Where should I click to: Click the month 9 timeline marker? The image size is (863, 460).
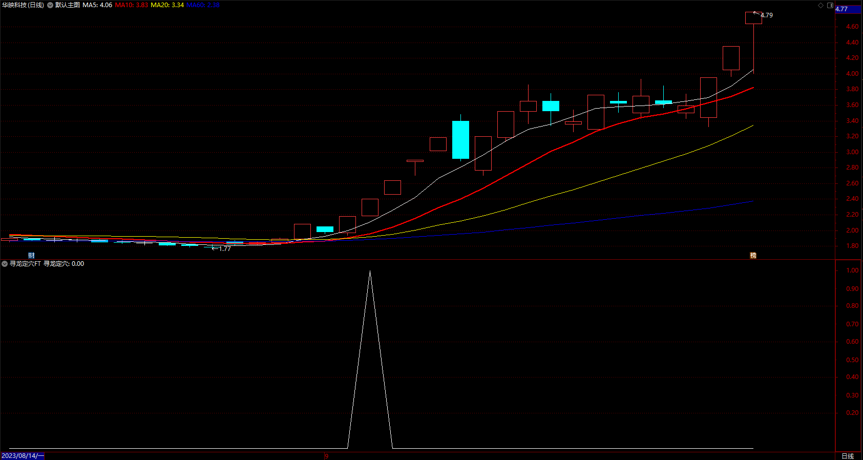pyautogui.click(x=326, y=456)
